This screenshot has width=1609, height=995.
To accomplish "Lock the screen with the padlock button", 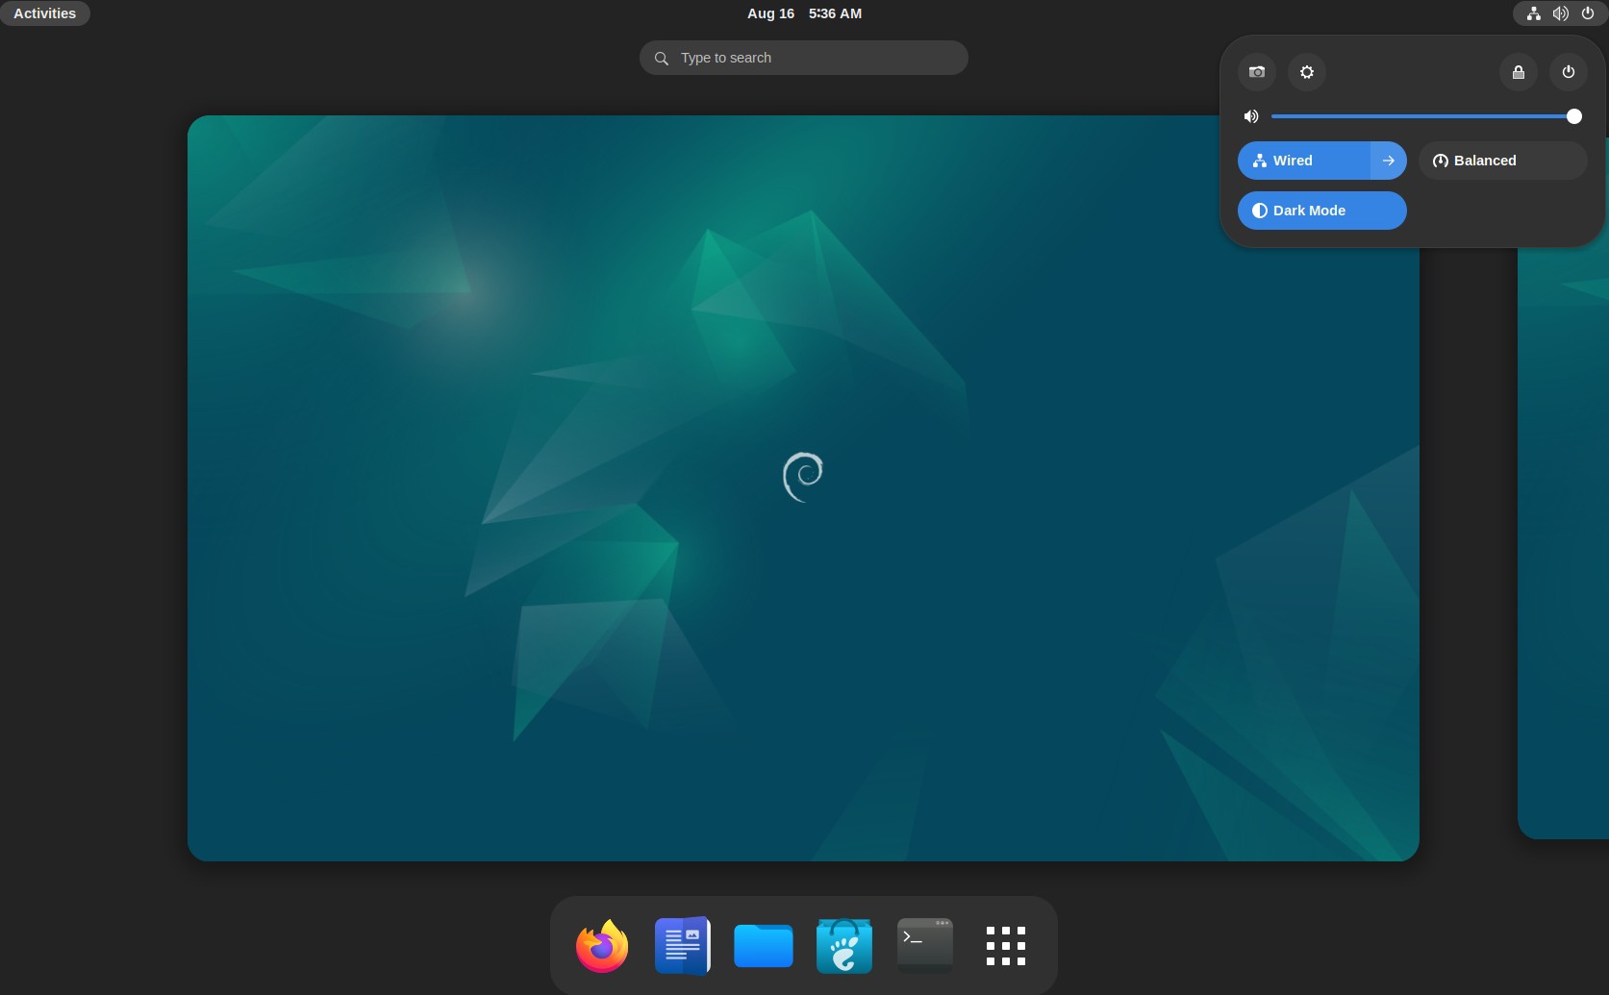I will click(x=1519, y=72).
